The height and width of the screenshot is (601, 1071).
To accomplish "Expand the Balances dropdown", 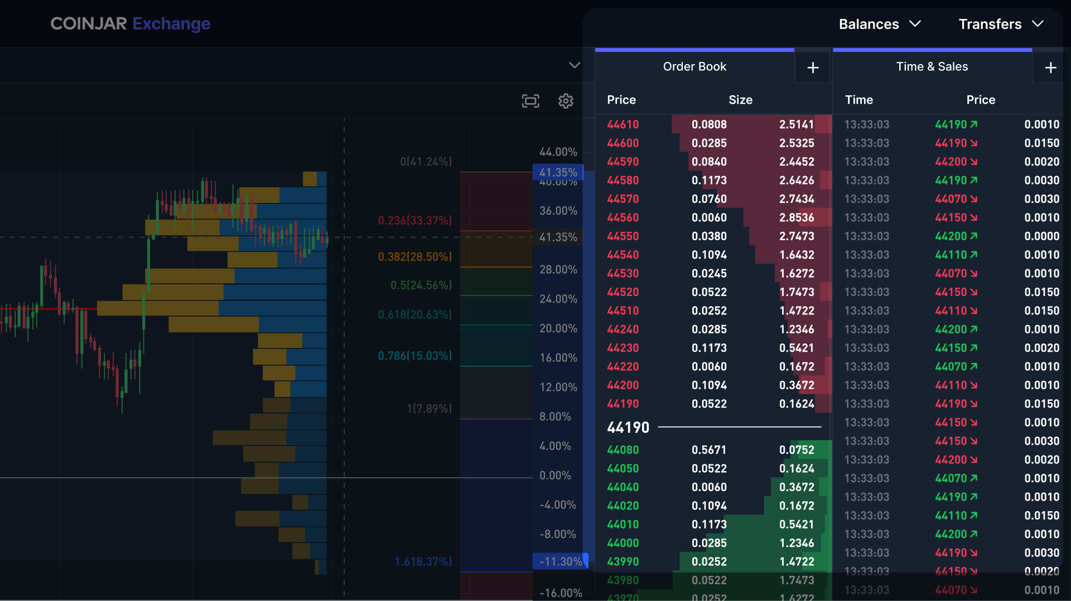I will [x=879, y=24].
